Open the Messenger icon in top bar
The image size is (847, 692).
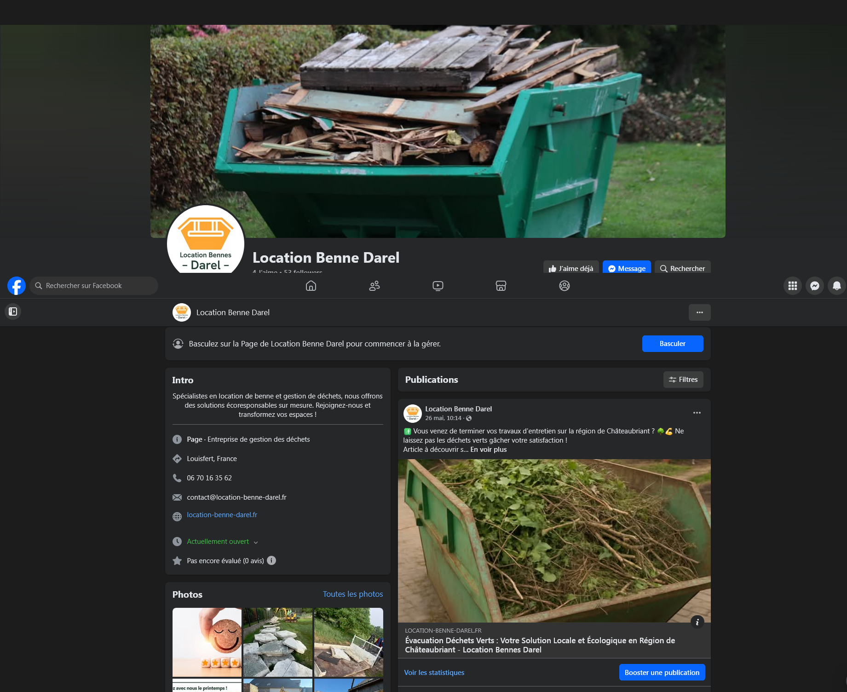[x=815, y=286]
